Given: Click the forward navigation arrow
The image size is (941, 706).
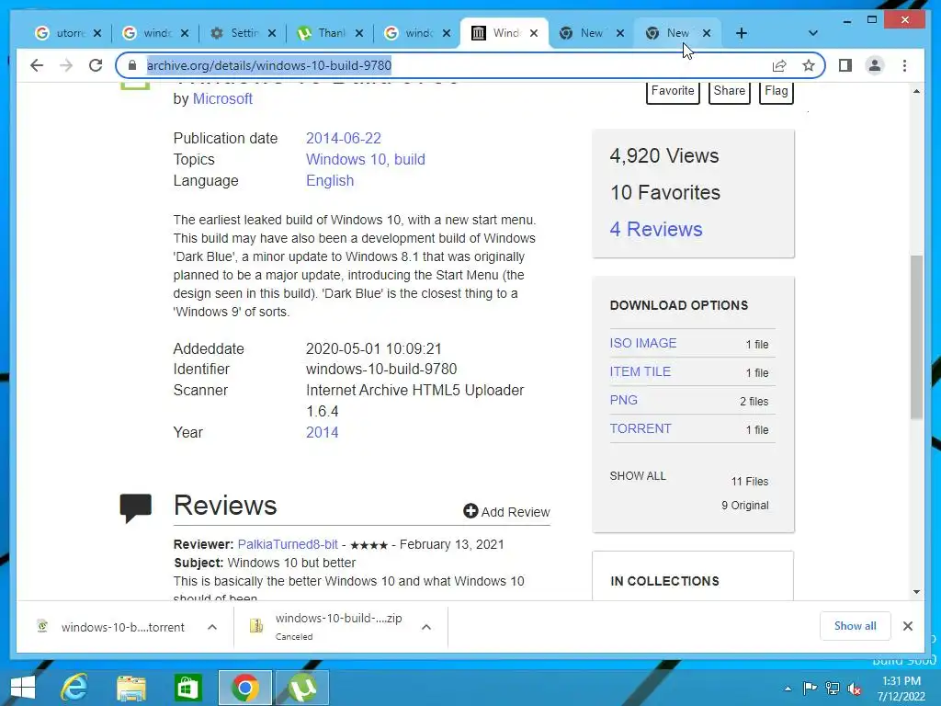Looking at the screenshot, I should (x=66, y=65).
